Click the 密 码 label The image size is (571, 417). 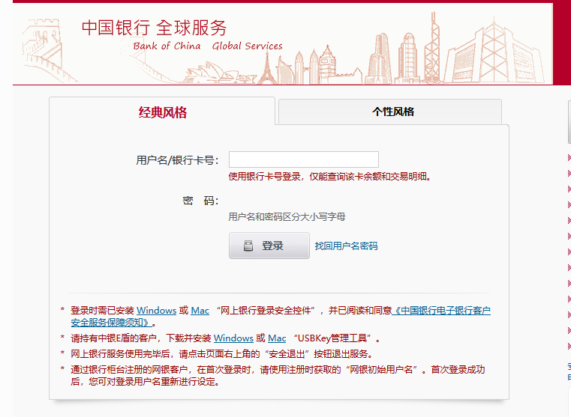point(200,201)
